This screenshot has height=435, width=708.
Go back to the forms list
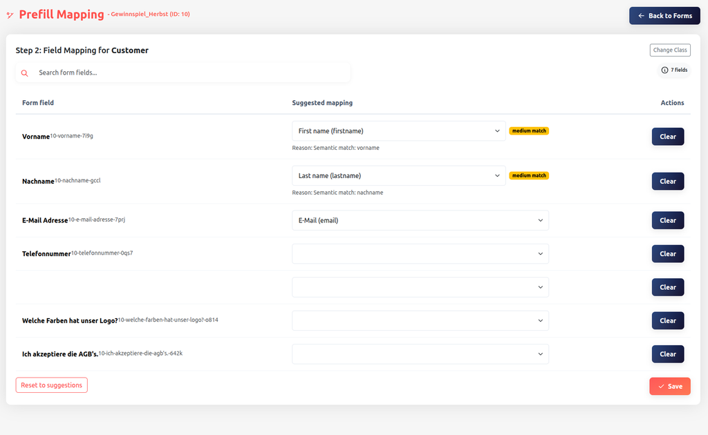[664, 16]
